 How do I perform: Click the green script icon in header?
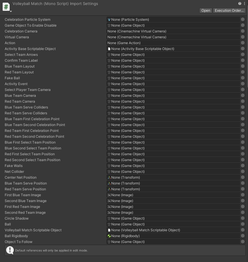[6, 7]
